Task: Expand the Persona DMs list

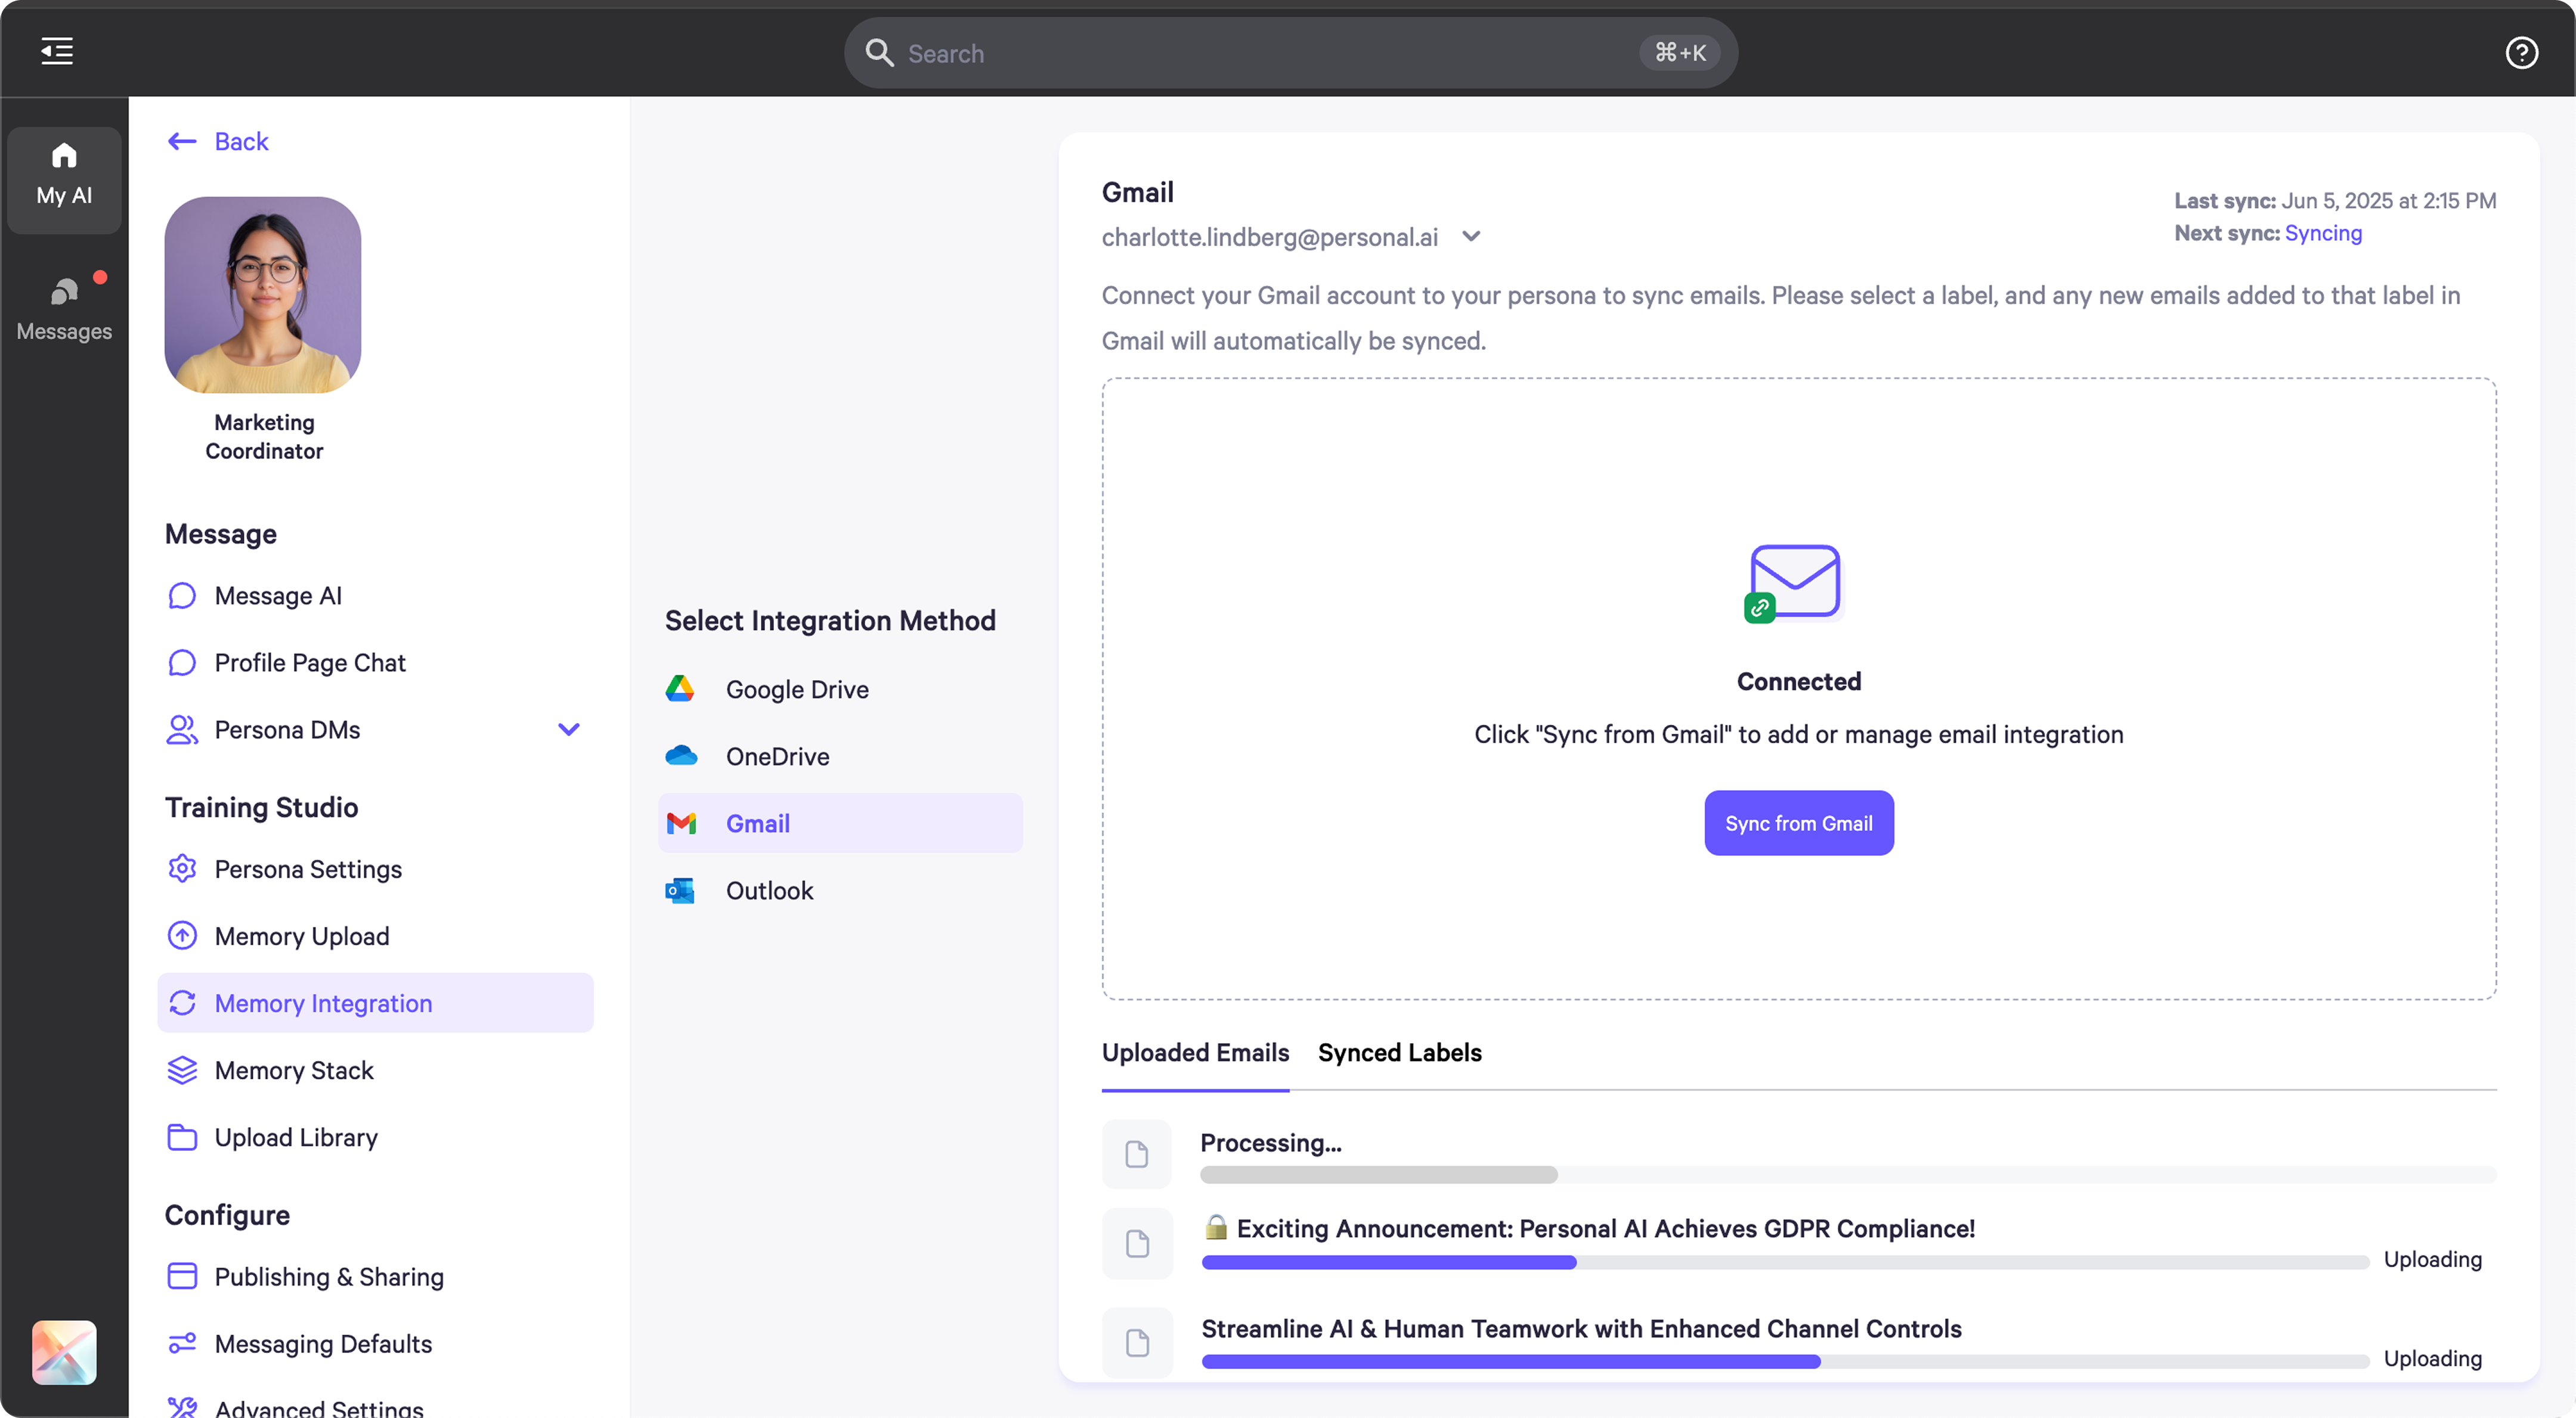Action: 568,728
